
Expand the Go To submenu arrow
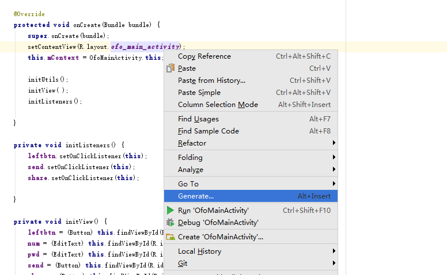pyautogui.click(x=334, y=184)
